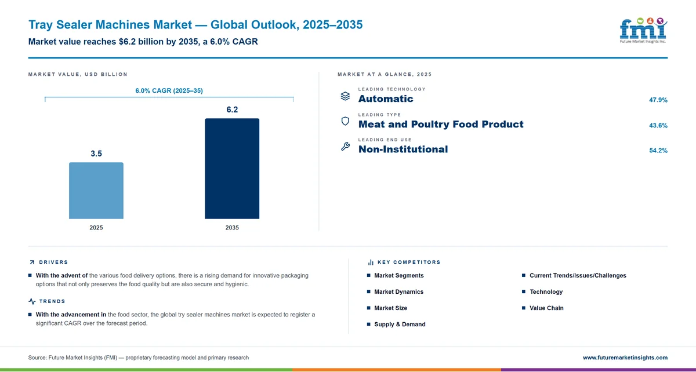Image resolution: width=696 pixels, height=372 pixels.
Task: Click the 'LEADING TECHNOLOGY' small label
Action: 392,89
